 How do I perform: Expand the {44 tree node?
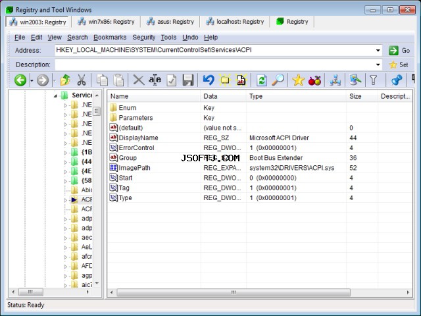click(x=65, y=162)
